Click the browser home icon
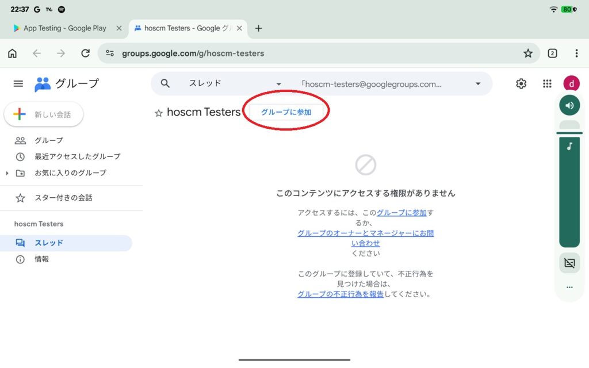Image resolution: width=589 pixels, height=368 pixels. point(12,53)
